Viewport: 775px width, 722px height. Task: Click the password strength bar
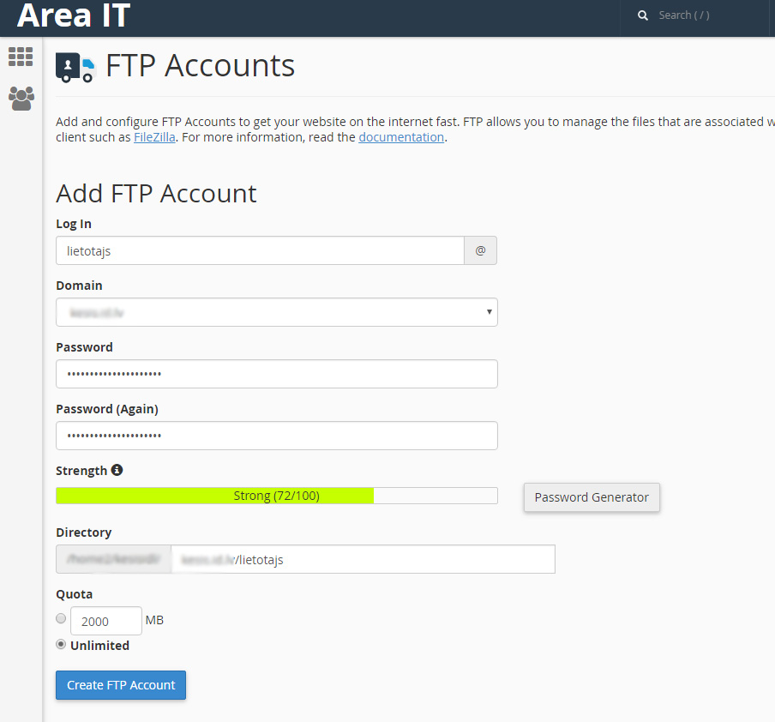click(276, 496)
